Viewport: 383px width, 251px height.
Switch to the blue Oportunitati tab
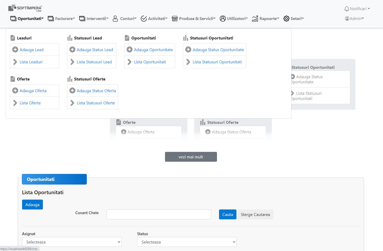[54, 179]
